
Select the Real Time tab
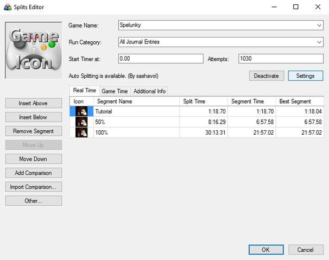[85, 91]
